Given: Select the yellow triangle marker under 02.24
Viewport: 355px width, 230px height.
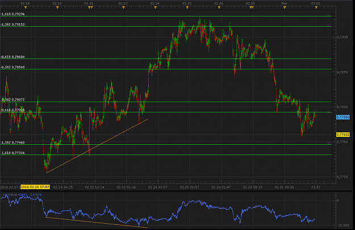Looking at the screenshot, I should coord(155,8).
